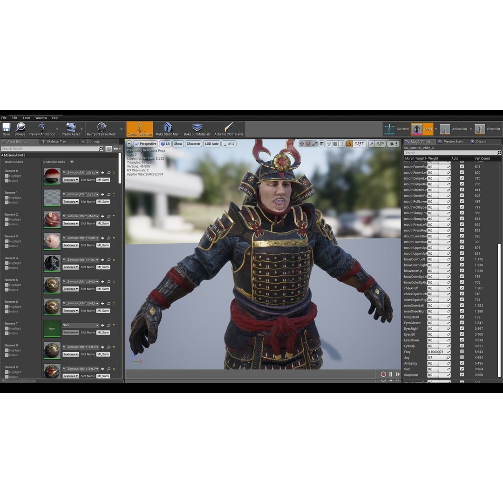This screenshot has height=503, width=503.
Task: Click Reimport Base Mesh icon
Action: 102,129
